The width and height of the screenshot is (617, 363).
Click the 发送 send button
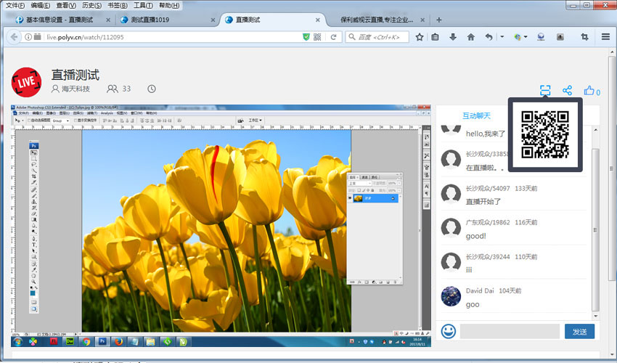tap(579, 332)
